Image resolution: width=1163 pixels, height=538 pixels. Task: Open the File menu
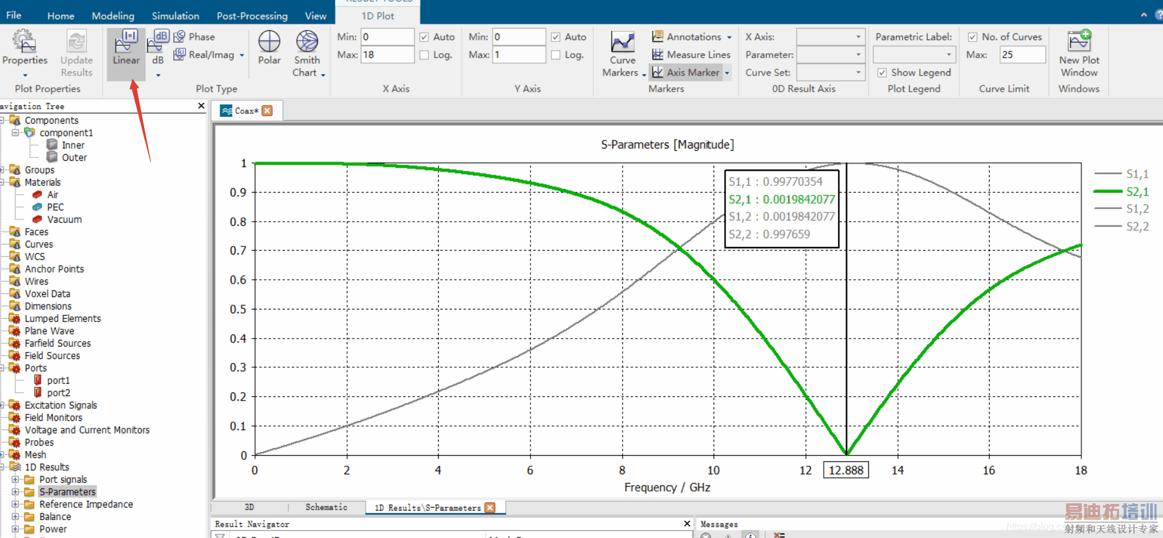14,15
